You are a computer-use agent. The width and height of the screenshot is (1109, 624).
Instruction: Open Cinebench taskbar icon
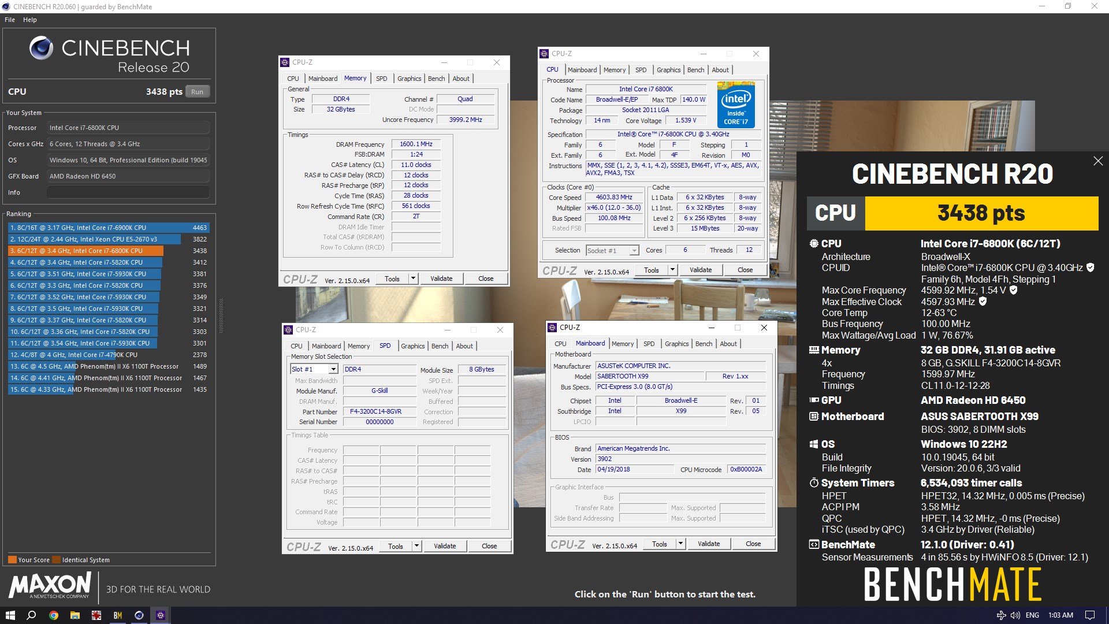(x=139, y=615)
